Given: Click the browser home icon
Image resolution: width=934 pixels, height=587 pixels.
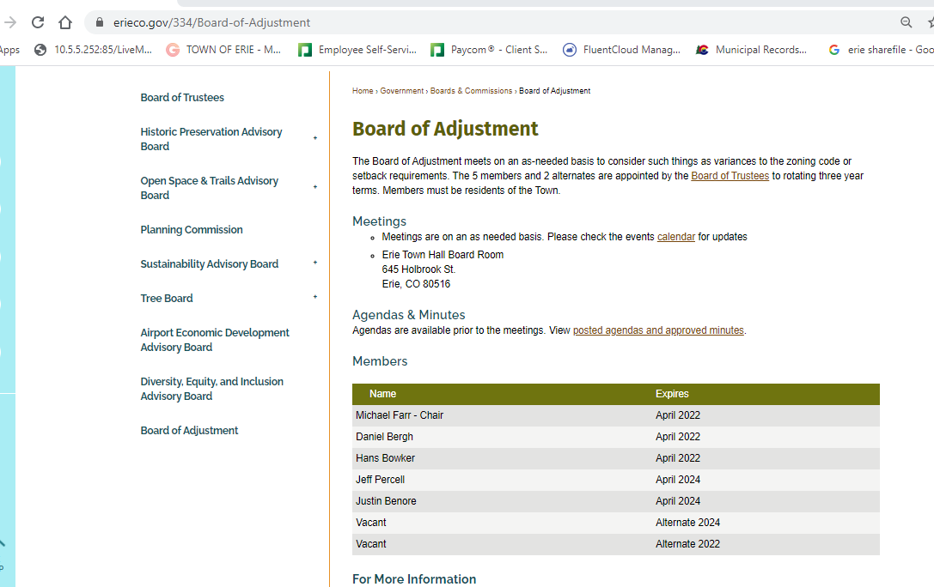Looking at the screenshot, I should [65, 22].
